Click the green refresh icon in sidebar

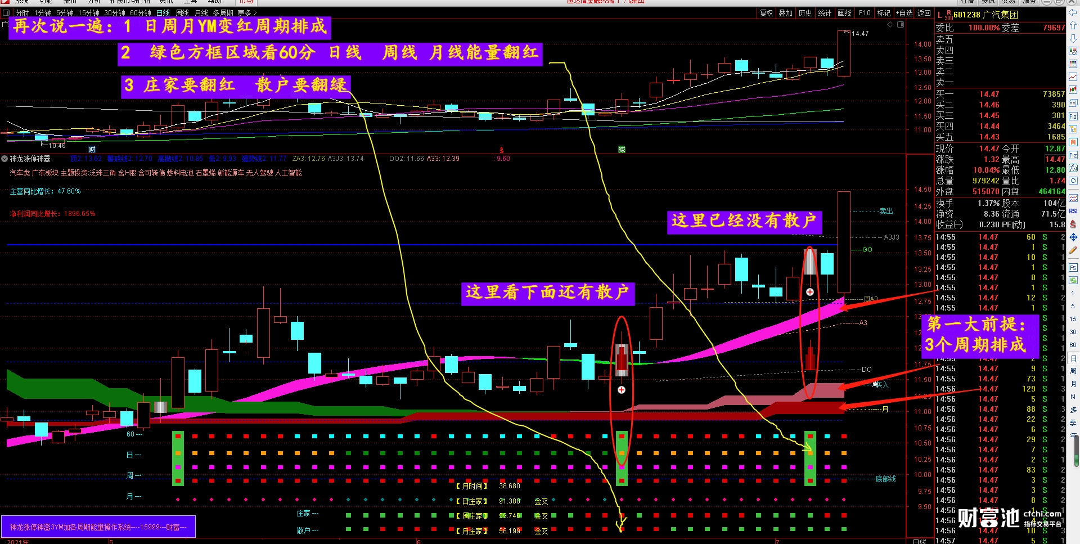click(x=1073, y=281)
